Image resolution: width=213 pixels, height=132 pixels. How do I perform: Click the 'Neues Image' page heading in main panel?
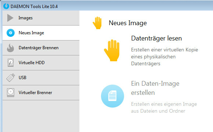(128, 23)
